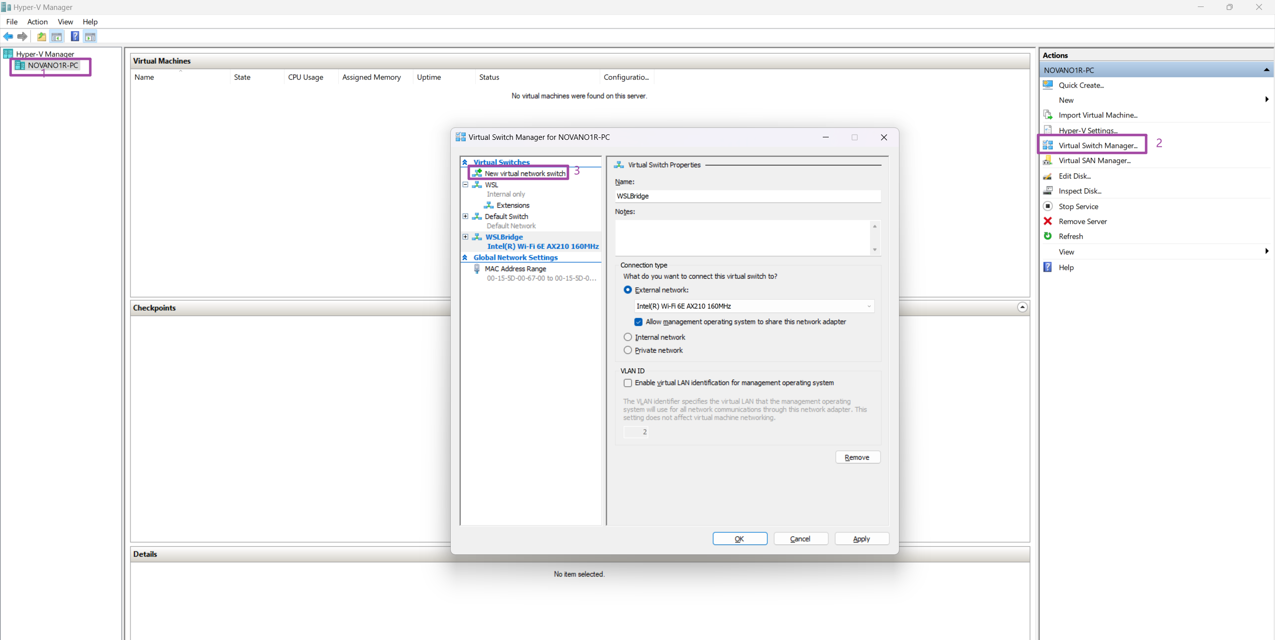Screen dimensions: 1275x640
Task: Click Quick Create icon in Actions
Action: click(1048, 85)
